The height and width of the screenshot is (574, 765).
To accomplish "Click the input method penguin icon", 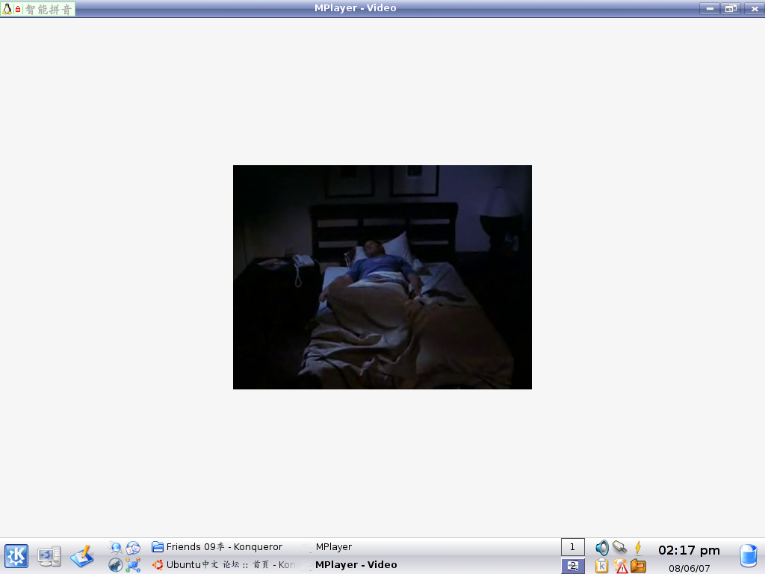I will 7,9.
